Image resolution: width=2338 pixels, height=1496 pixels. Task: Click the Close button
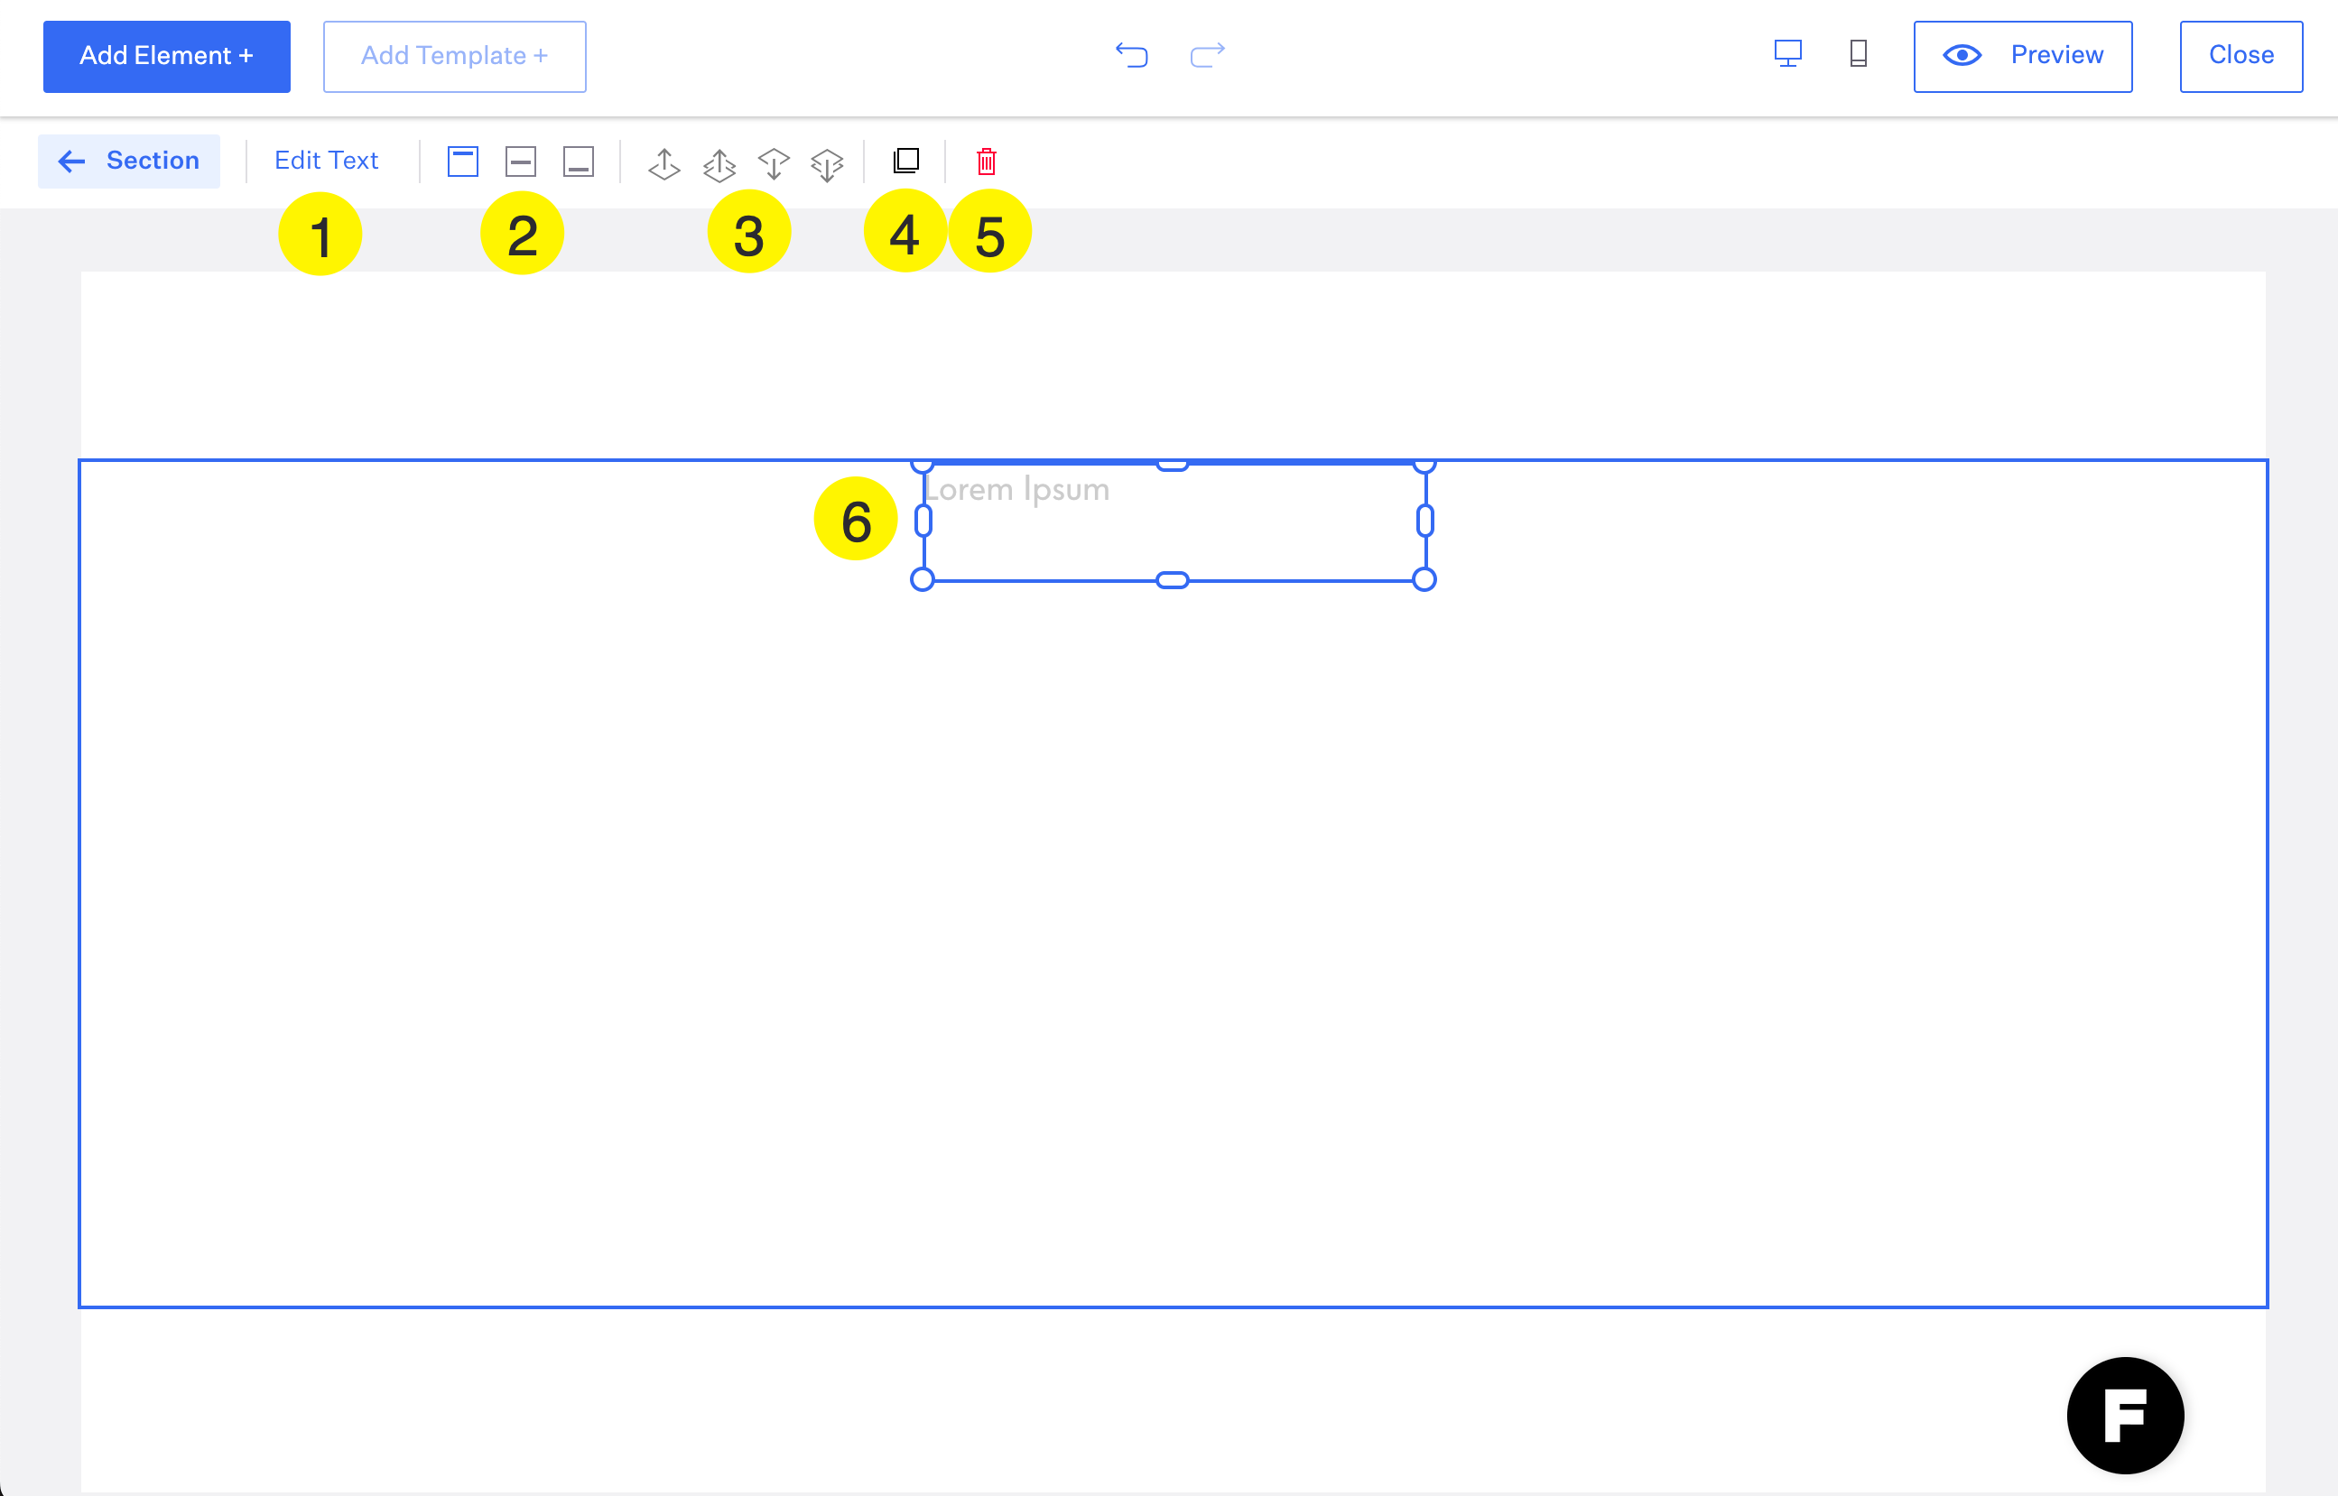coord(2240,56)
